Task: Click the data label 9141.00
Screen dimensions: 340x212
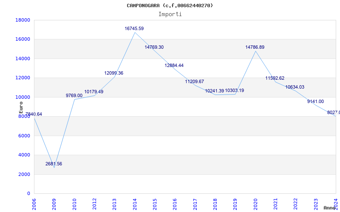Action: [315, 101]
